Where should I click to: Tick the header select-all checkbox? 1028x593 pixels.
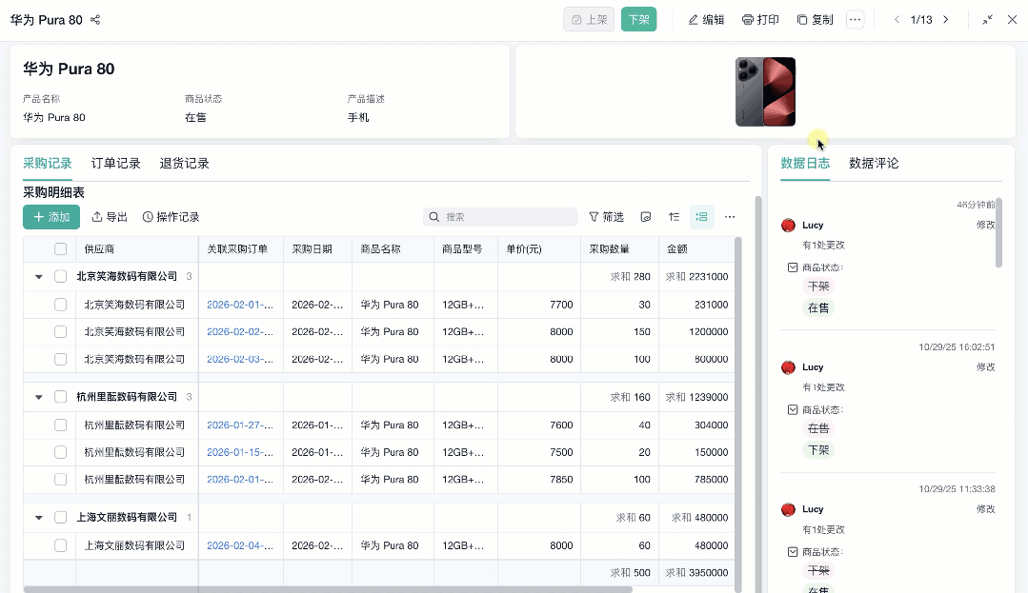[x=60, y=249]
